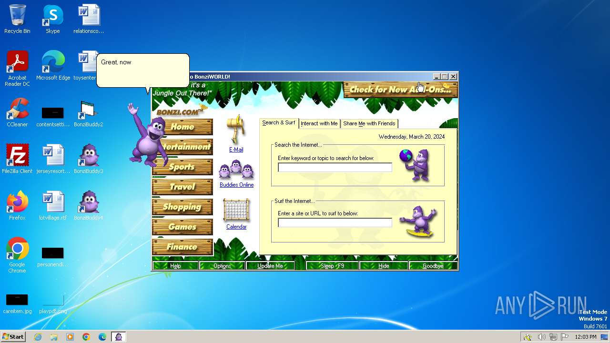Open playpdf.png desktop file
Viewport: 610px width, 343px height.
coord(53,303)
